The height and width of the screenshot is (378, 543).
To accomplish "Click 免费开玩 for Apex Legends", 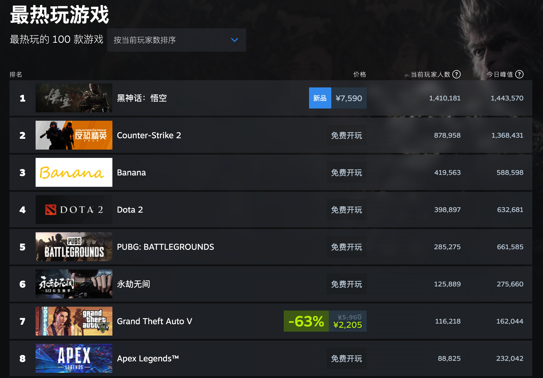I will (x=346, y=358).
